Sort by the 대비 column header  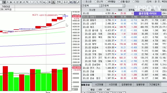coord(120,10)
